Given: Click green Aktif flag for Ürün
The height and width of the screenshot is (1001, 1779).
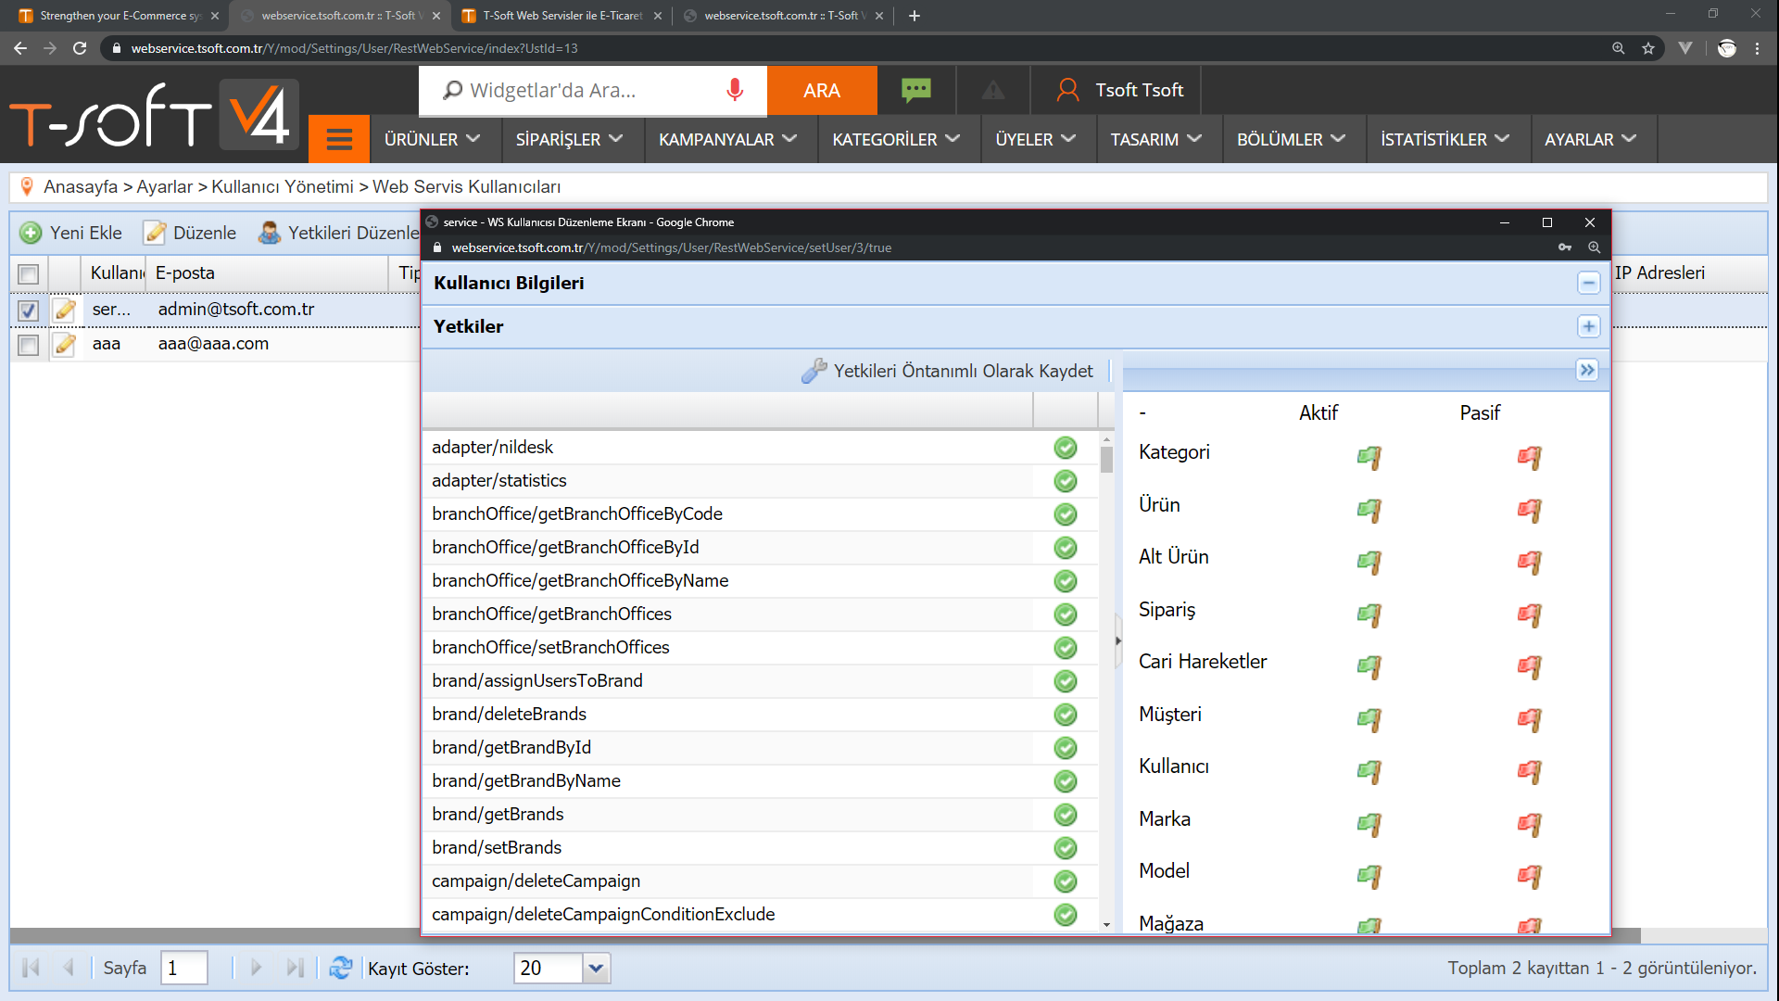Looking at the screenshot, I should point(1369,510).
